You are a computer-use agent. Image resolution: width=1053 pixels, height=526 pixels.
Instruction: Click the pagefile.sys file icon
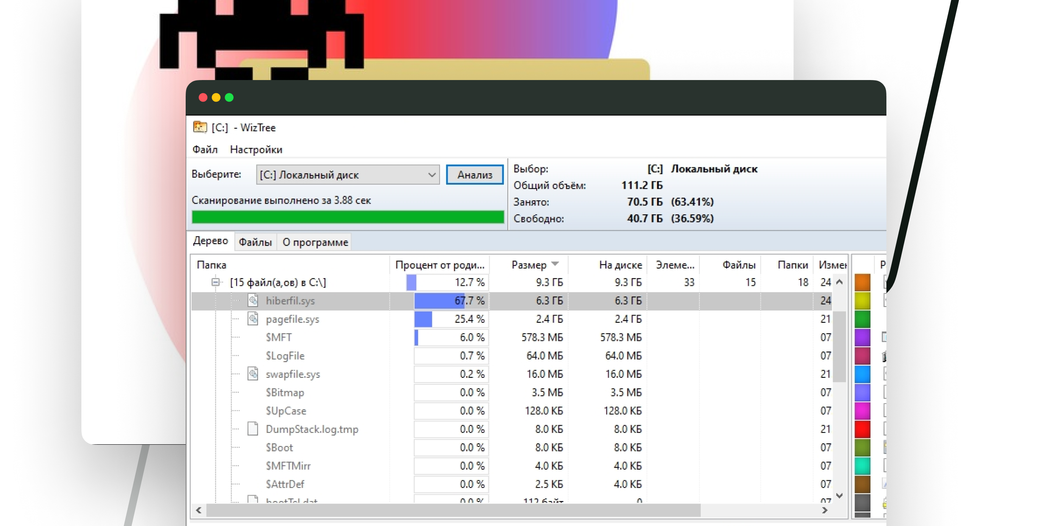tap(253, 319)
